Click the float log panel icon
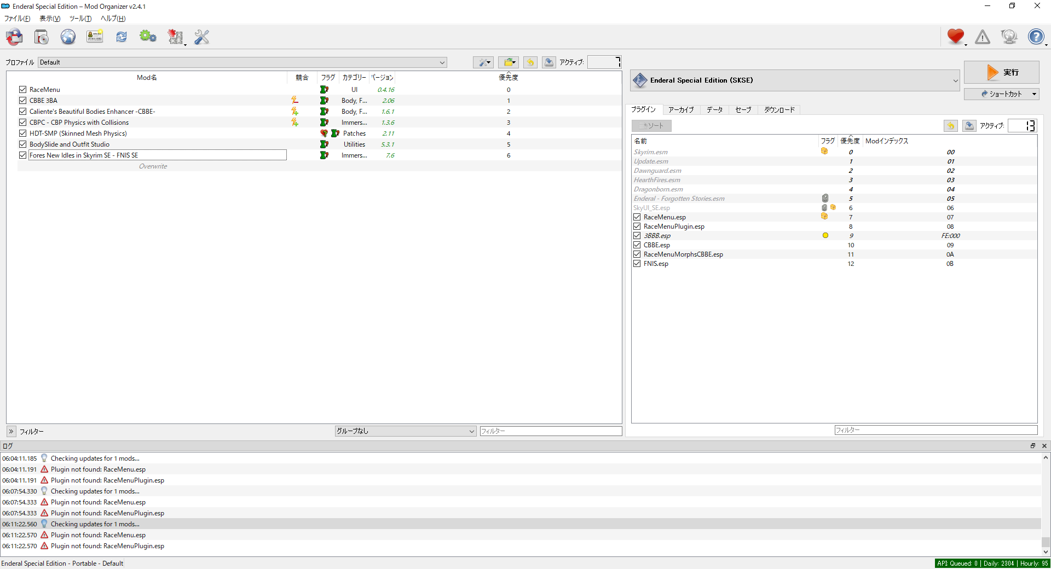Image resolution: width=1051 pixels, height=569 pixels. coord(1033,446)
